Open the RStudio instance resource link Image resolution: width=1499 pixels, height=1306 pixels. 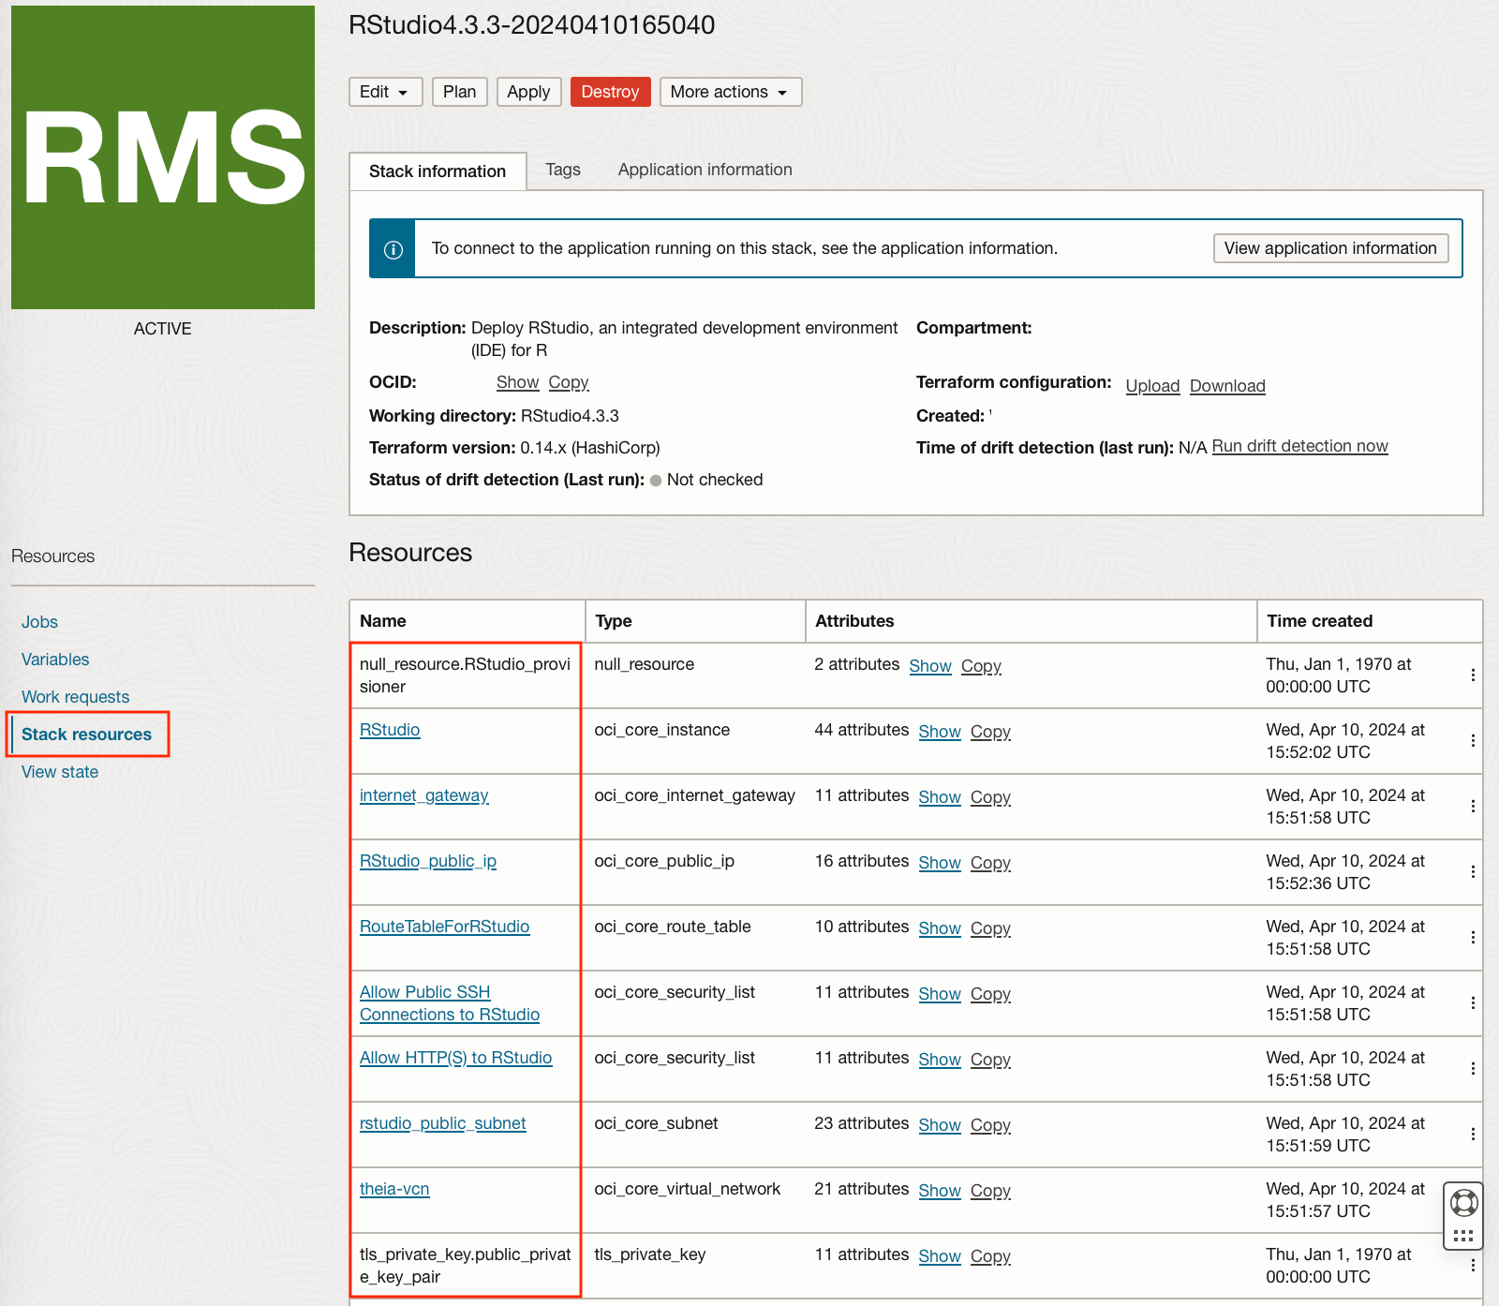click(x=390, y=730)
